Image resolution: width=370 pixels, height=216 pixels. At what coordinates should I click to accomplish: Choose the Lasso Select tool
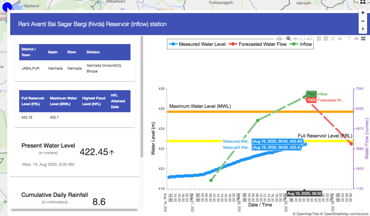click(310, 39)
